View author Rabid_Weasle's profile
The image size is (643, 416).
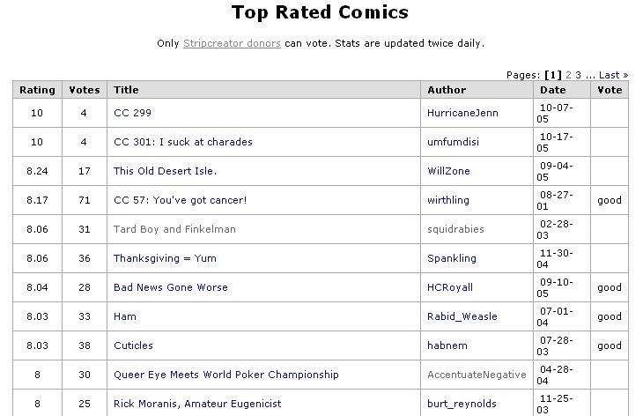click(x=462, y=316)
